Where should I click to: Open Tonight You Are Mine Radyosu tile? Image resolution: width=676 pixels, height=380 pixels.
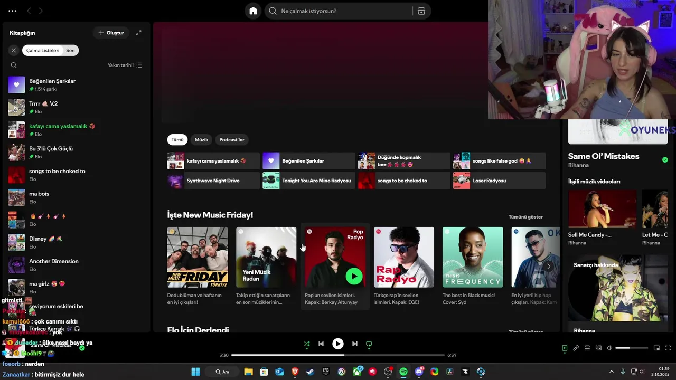click(309, 180)
